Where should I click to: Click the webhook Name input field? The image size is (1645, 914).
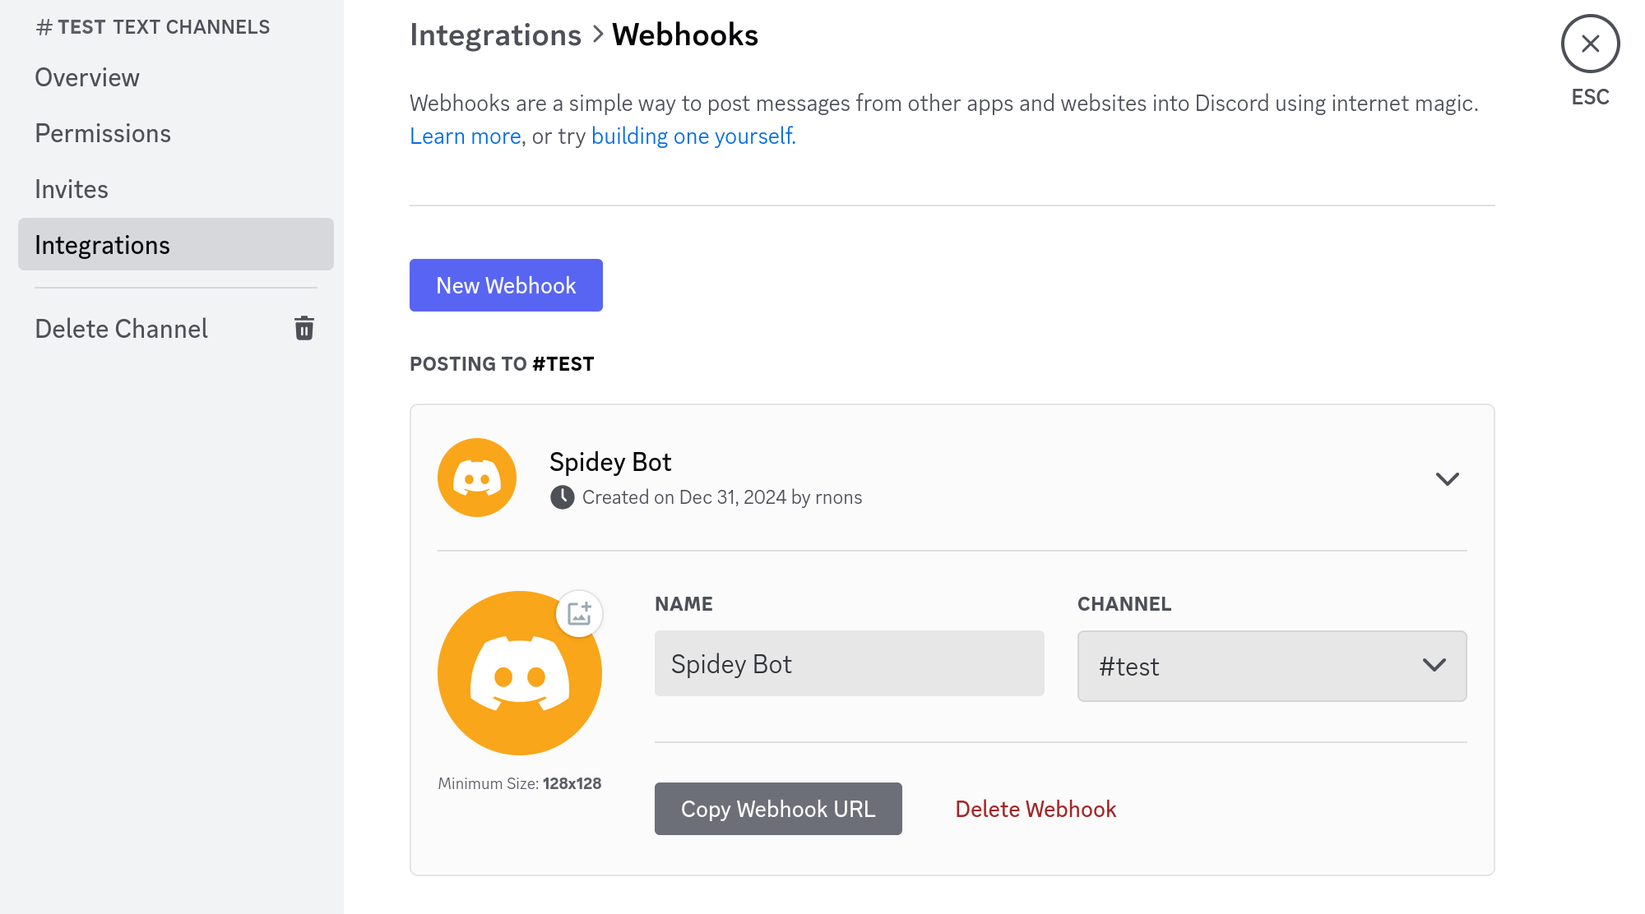850,663
